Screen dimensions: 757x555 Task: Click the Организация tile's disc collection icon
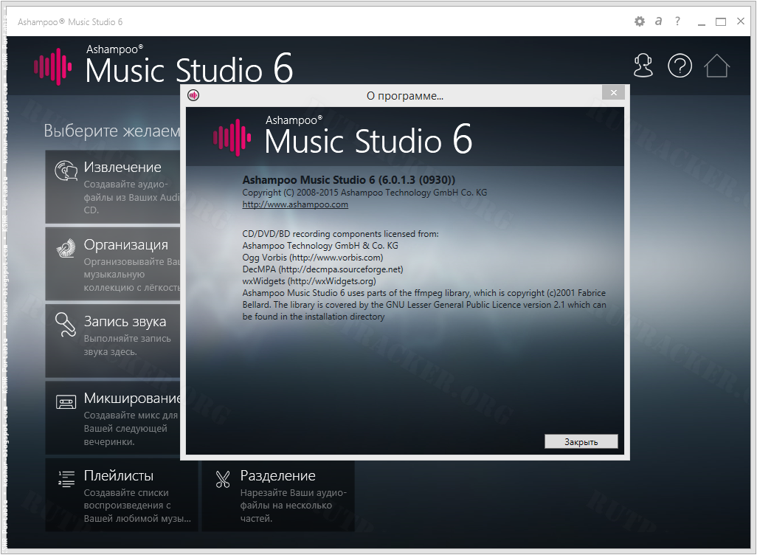pos(67,249)
